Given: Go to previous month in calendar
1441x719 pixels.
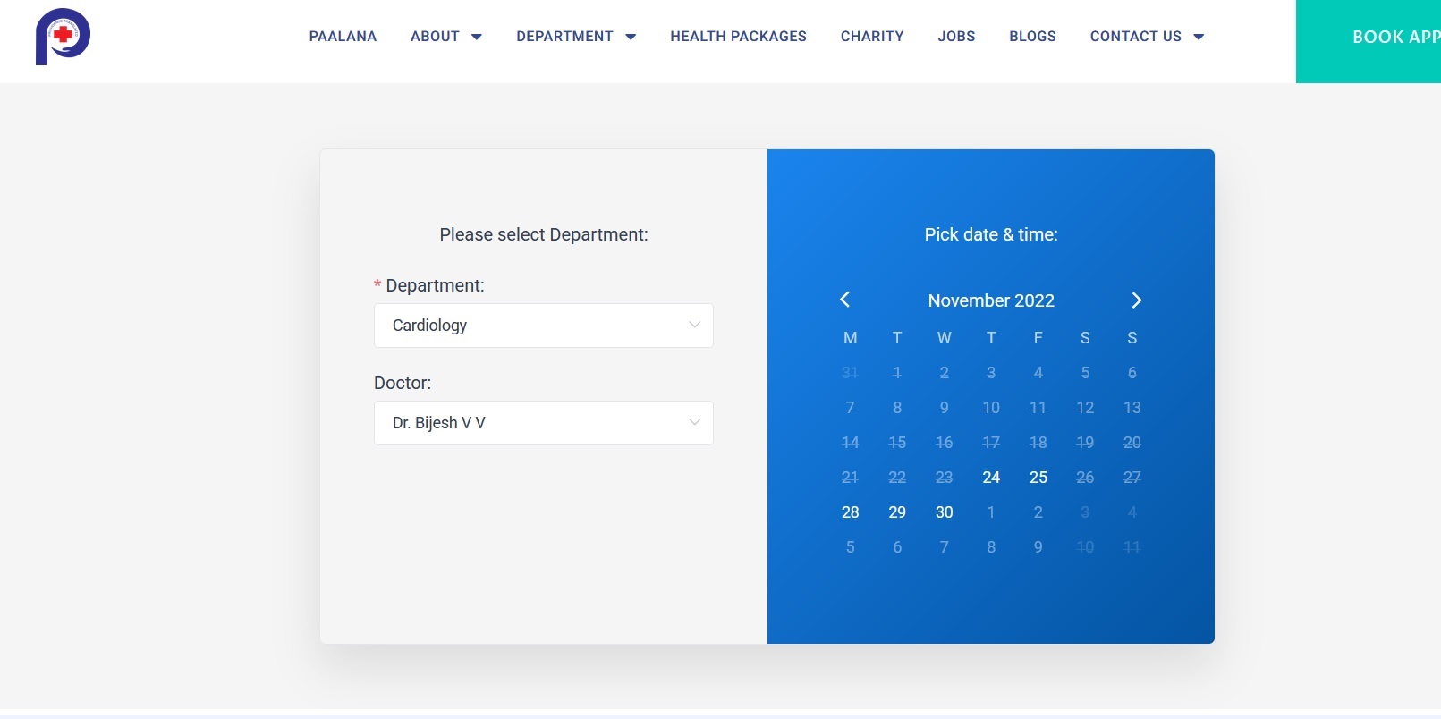Looking at the screenshot, I should (x=845, y=300).
